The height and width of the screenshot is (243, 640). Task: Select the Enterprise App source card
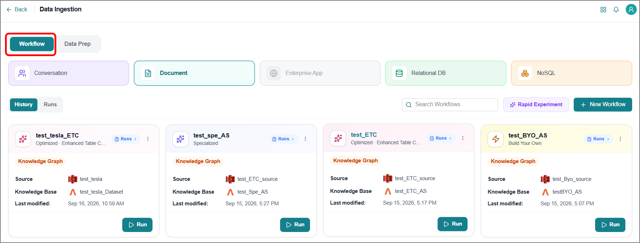point(320,73)
